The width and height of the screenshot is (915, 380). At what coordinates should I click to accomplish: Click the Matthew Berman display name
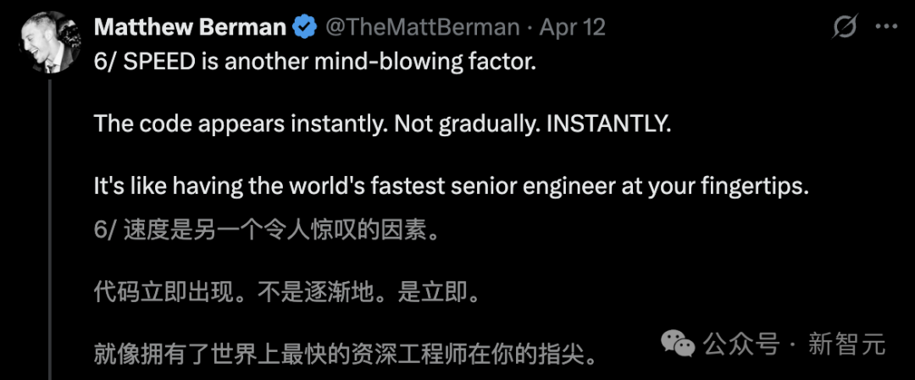(x=190, y=27)
